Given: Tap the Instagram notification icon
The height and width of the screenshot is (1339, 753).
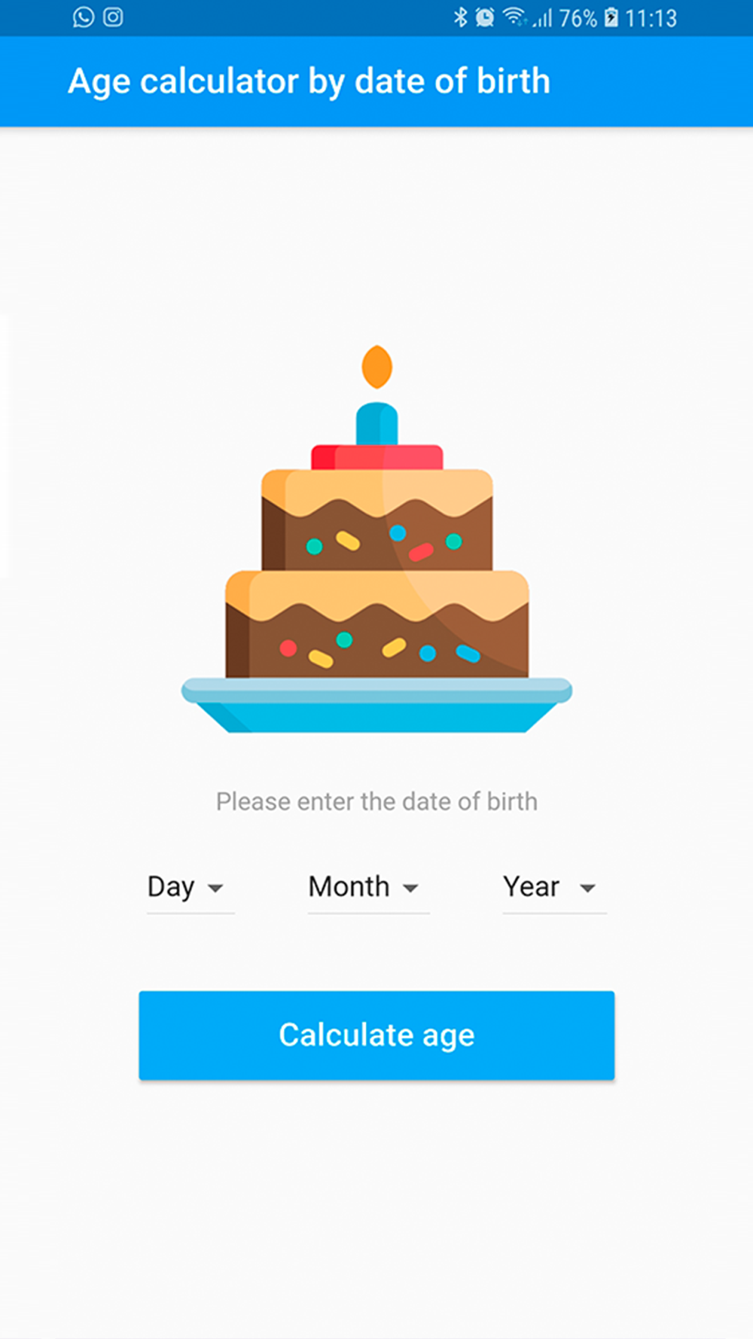Looking at the screenshot, I should [x=113, y=17].
